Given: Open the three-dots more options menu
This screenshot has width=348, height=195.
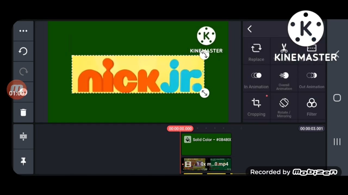Looking at the screenshot, I should click(23, 31).
